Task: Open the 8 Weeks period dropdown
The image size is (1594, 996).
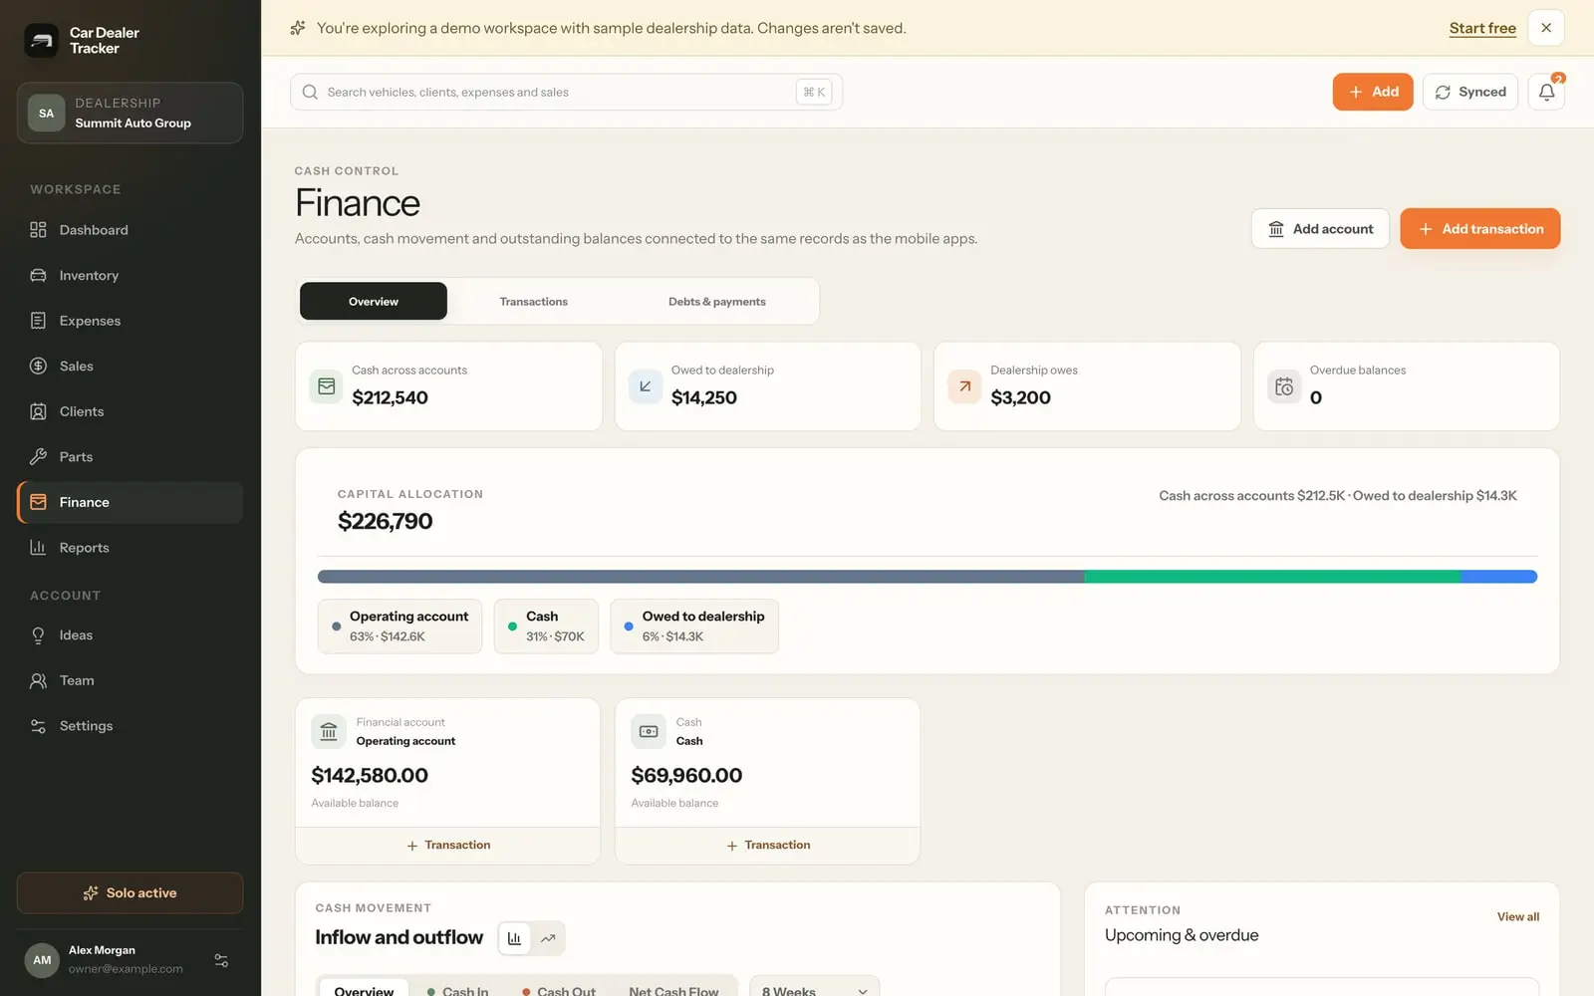Action: tap(815, 986)
